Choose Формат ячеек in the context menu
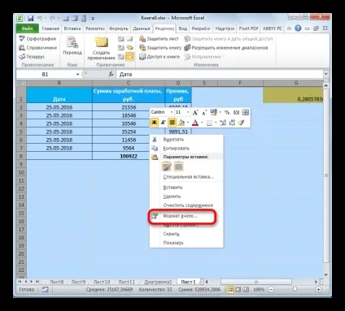This screenshot has width=345, height=311. (x=186, y=216)
